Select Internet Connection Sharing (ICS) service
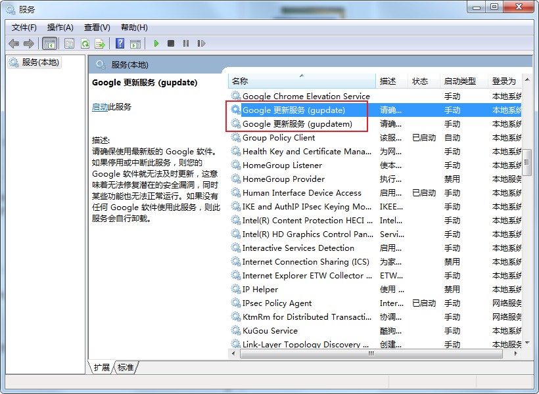Screen dimensions: 539x394 tap(375, 262)
